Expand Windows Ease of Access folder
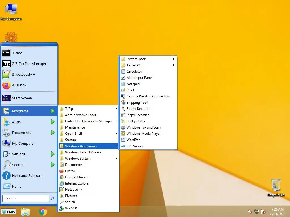The width and height of the screenshot is (290, 217). [x=88, y=152]
